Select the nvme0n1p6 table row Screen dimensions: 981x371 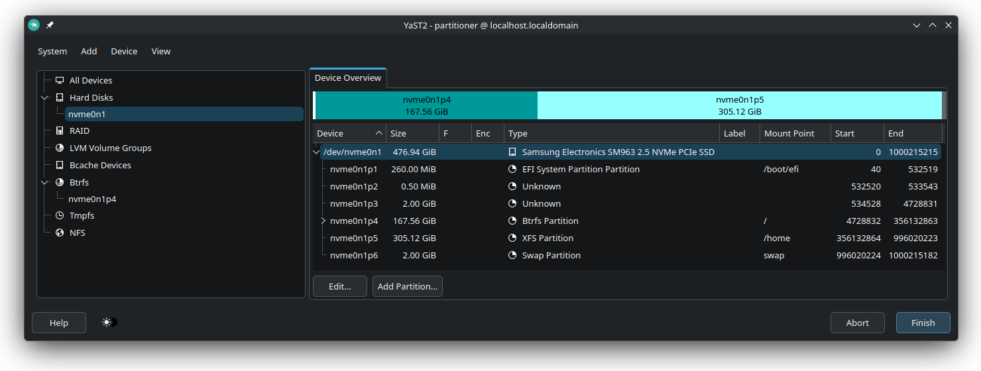[630, 256]
